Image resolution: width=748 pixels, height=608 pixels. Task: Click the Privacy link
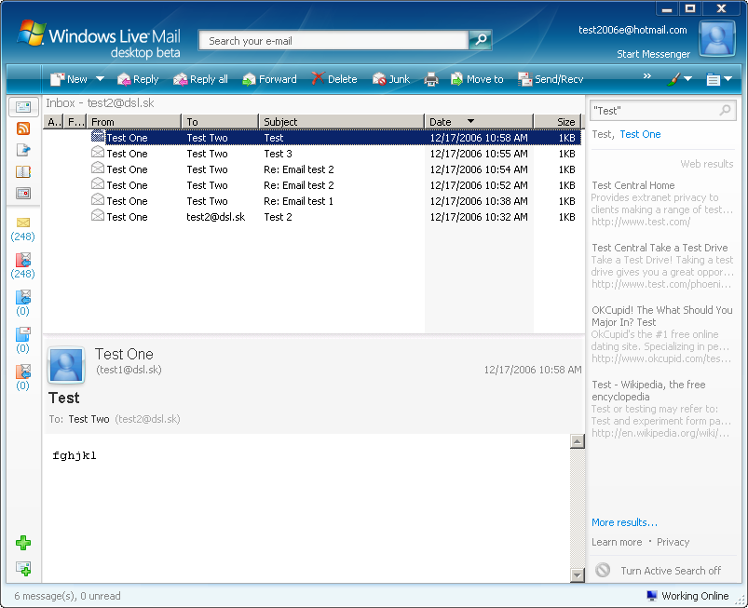pos(673,542)
